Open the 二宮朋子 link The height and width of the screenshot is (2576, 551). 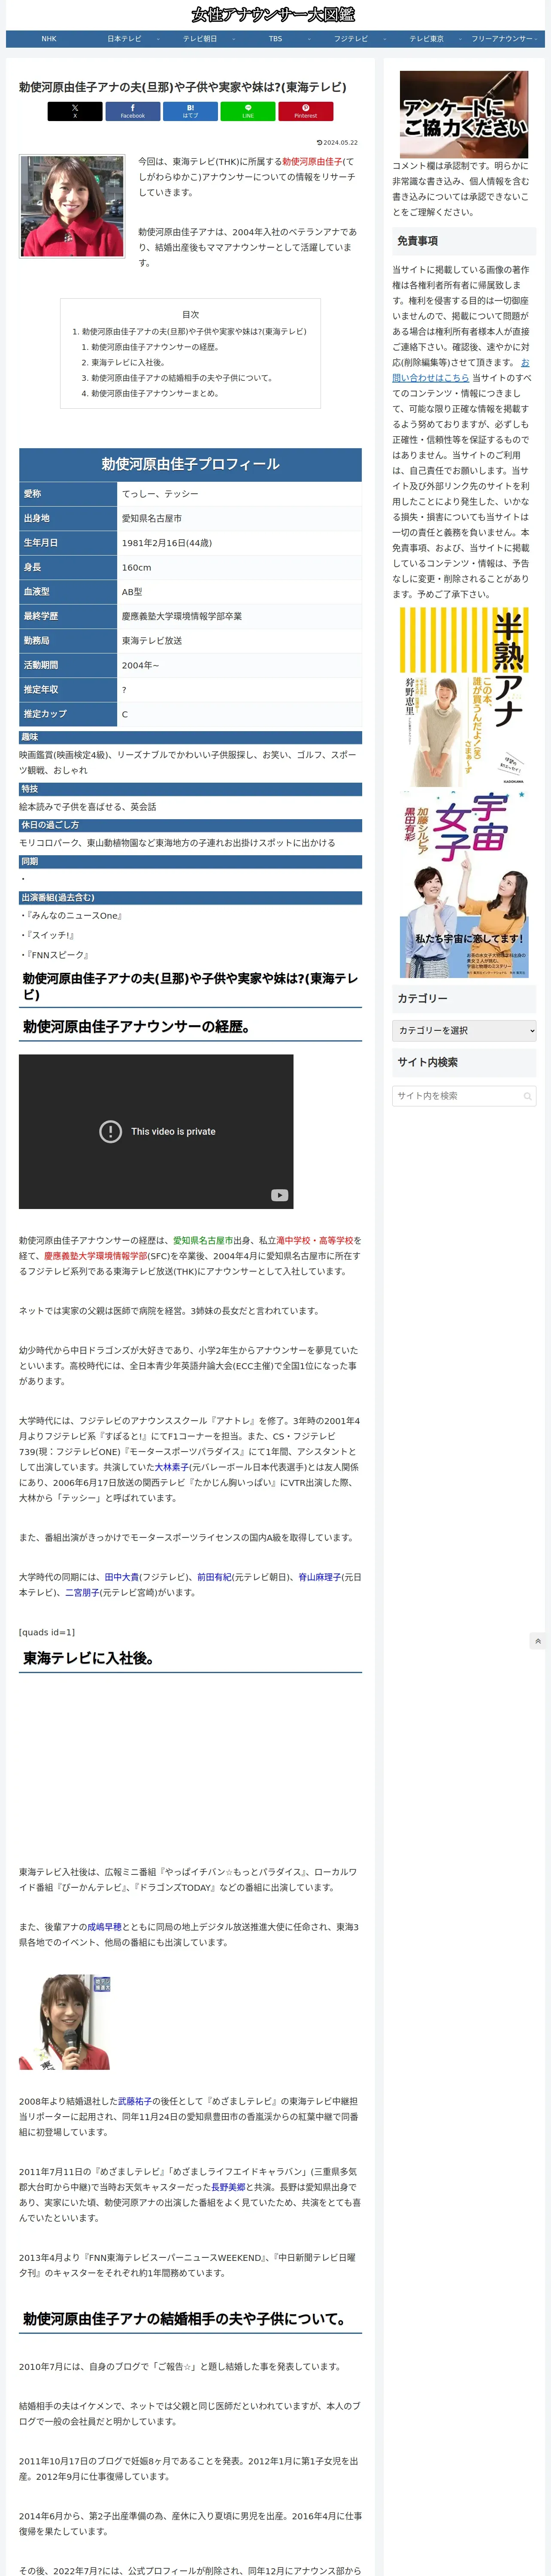coord(82,1593)
